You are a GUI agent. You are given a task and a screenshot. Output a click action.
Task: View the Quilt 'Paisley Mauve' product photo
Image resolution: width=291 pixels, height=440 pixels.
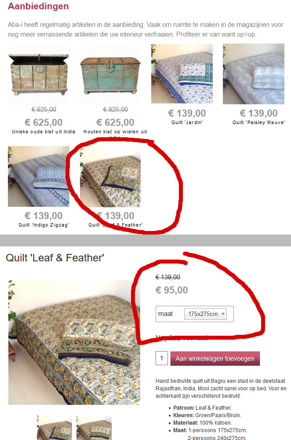tap(254, 74)
